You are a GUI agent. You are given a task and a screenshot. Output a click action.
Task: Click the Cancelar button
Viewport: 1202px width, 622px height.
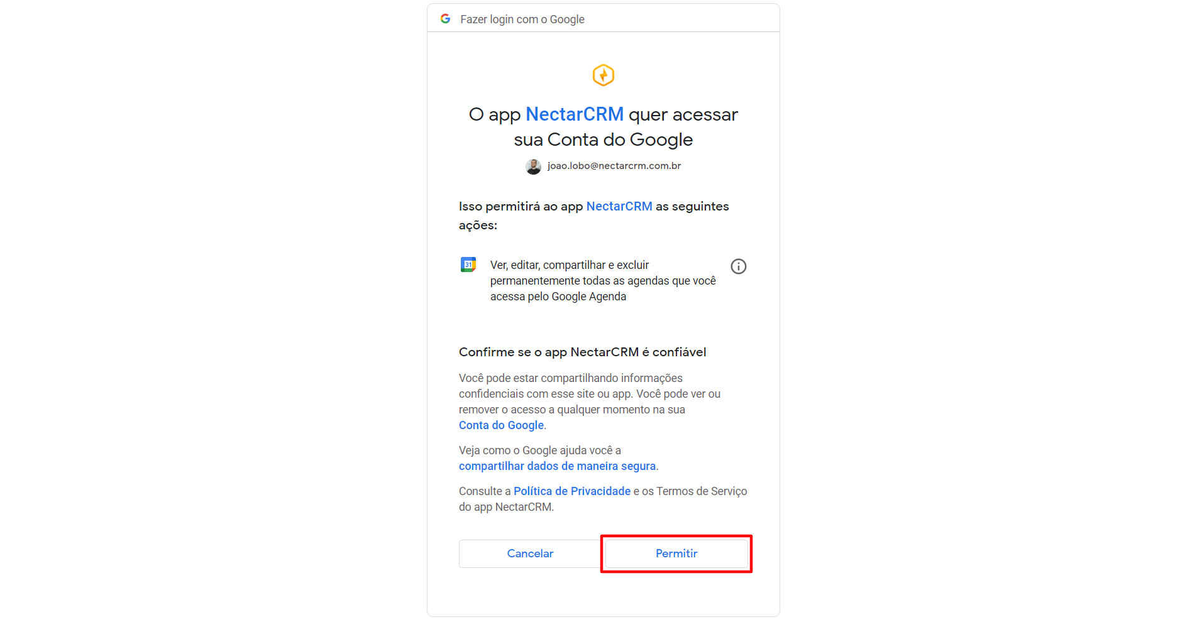(x=530, y=554)
